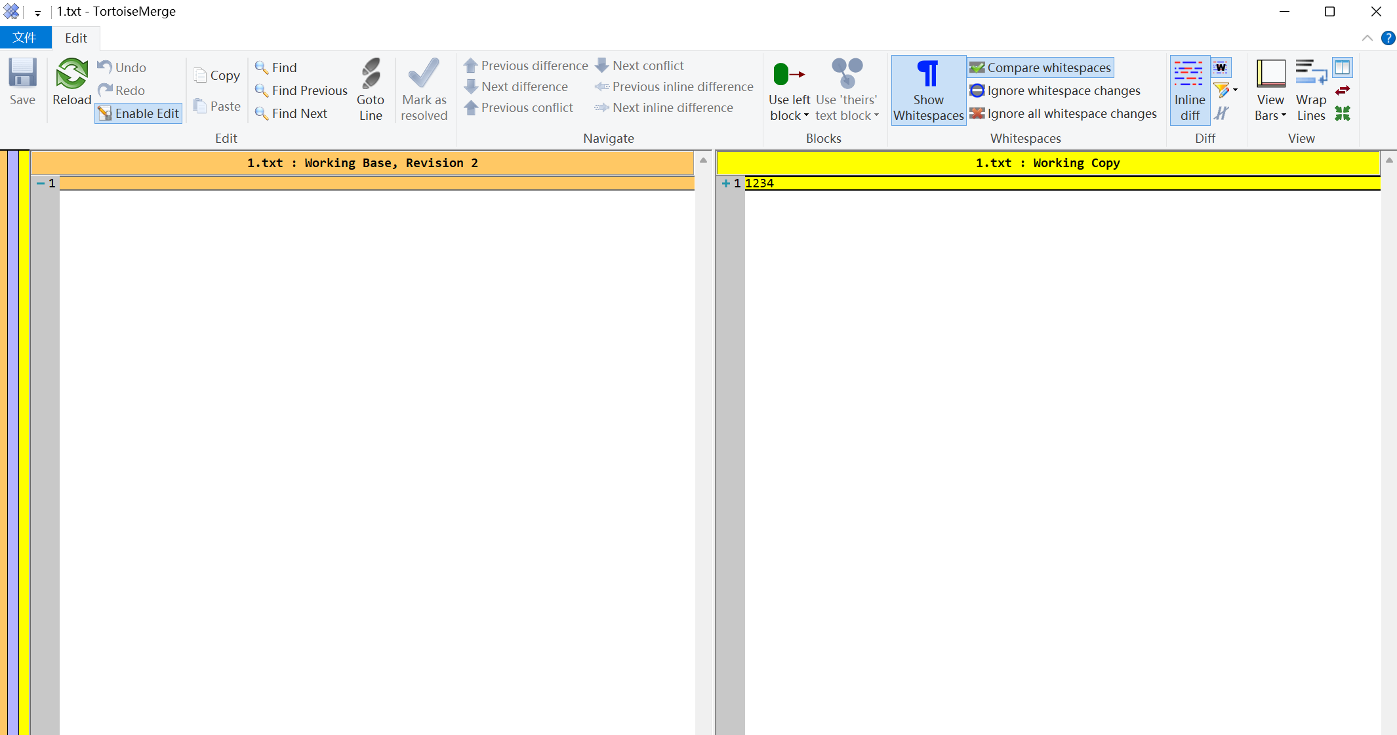This screenshot has height=735, width=1397.
Task: Click the purple locator bar strip
Action: coord(13,442)
